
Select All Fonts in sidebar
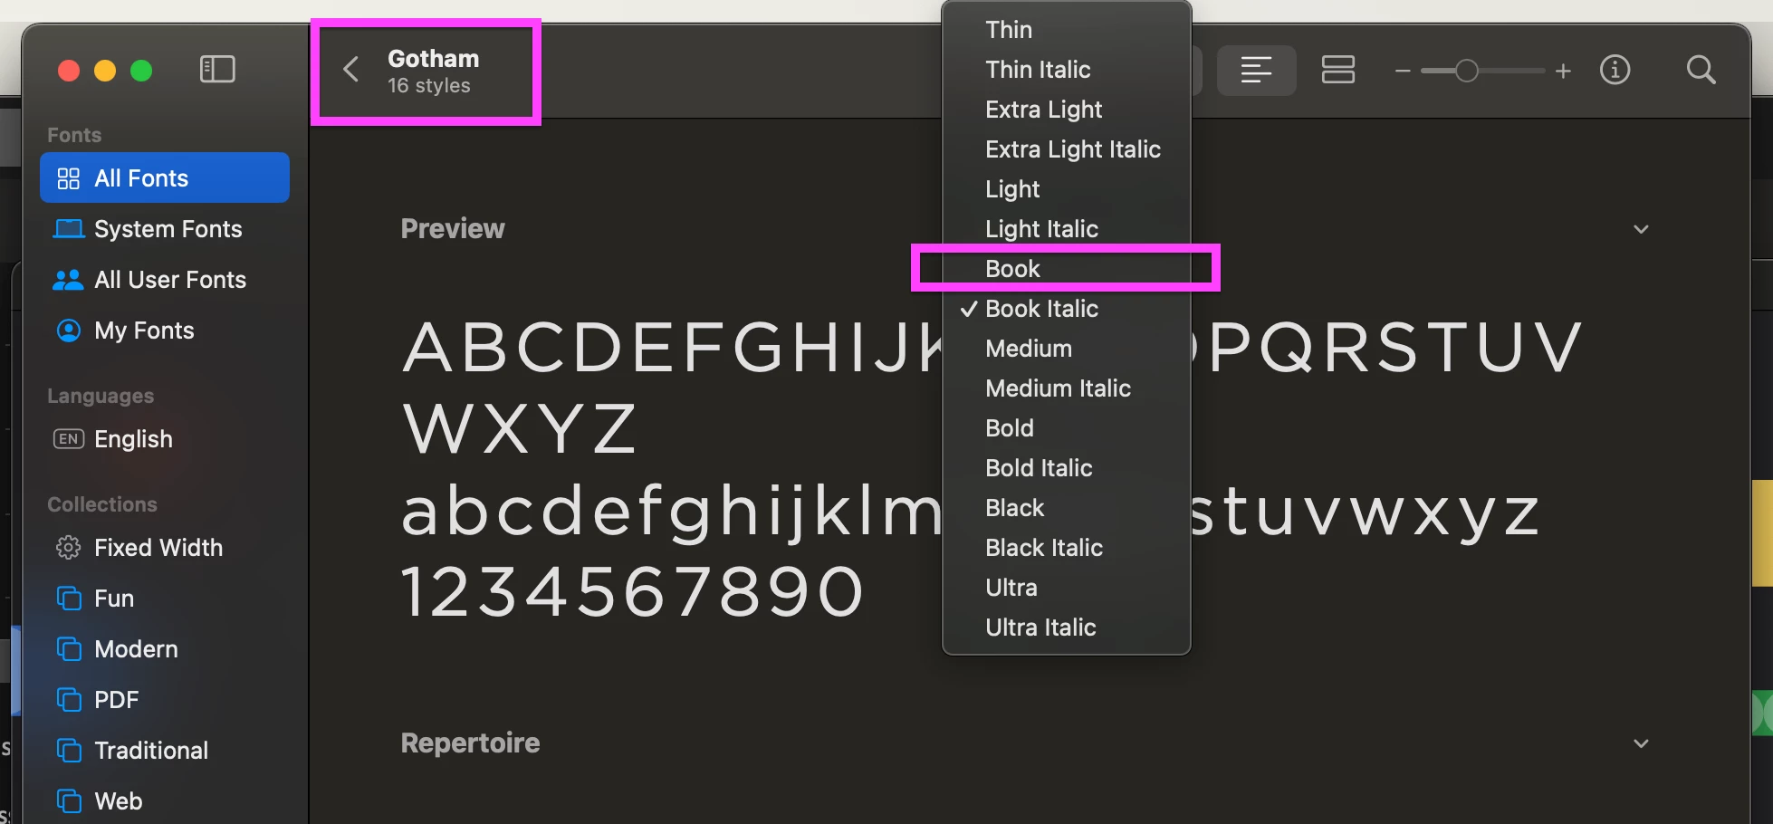pyautogui.click(x=165, y=177)
